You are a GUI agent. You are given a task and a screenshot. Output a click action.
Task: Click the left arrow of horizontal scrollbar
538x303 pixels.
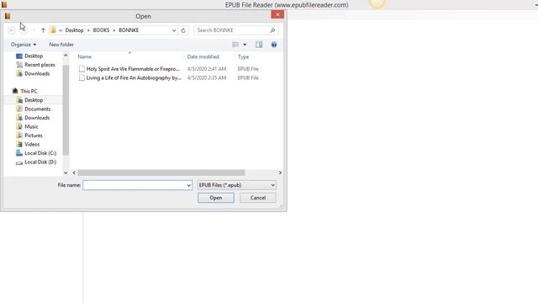(x=74, y=173)
